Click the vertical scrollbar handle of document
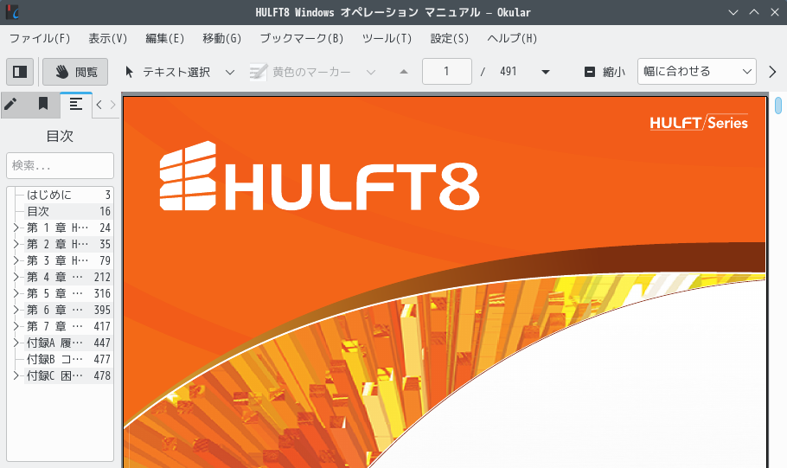Image resolution: width=787 pixels, height=468 pixels. pos(778,106)
